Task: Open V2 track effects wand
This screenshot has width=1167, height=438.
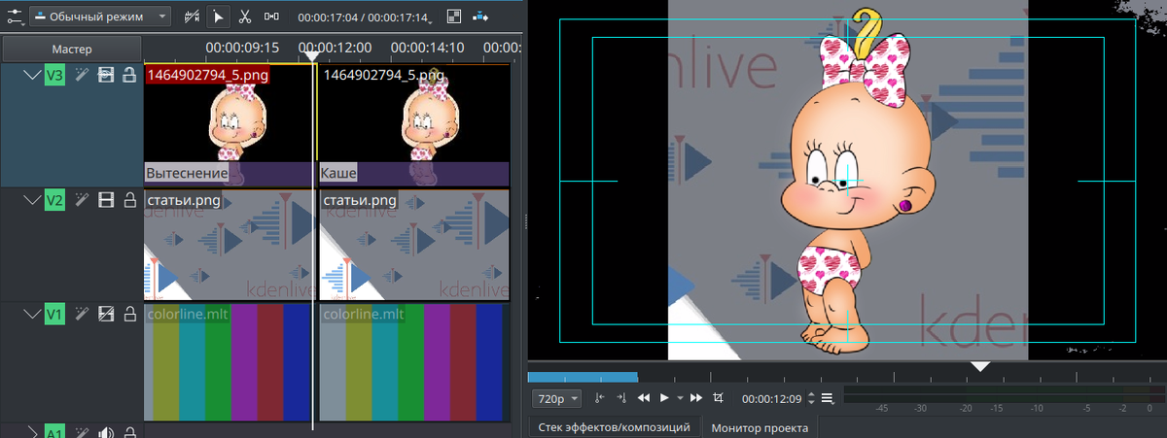Action: 82,200
